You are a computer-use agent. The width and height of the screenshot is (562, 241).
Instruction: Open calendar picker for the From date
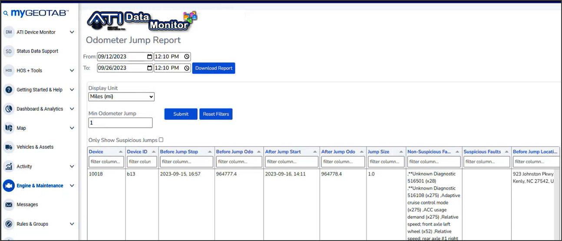tap(150, 56)
